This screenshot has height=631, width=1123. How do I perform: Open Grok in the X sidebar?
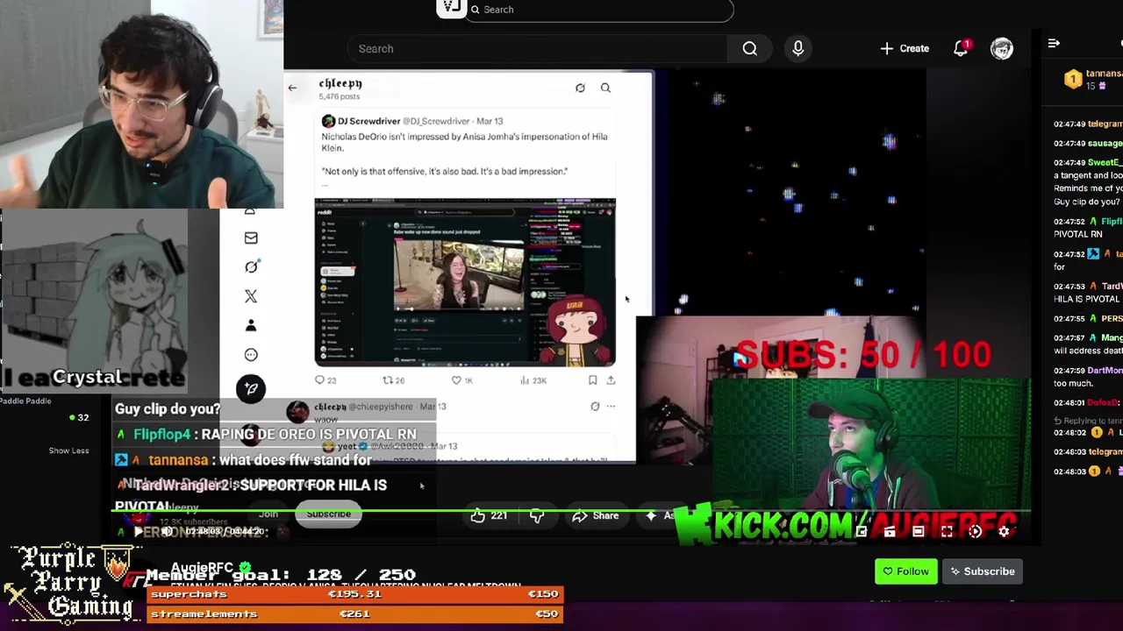251,266
